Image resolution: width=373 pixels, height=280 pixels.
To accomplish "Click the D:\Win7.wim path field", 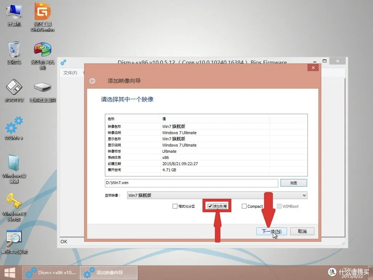I will point(191,183).
